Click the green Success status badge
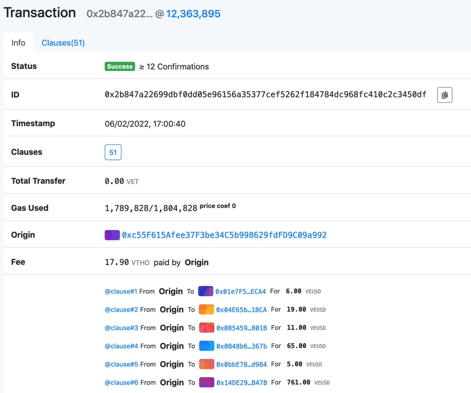 point(120,66)
